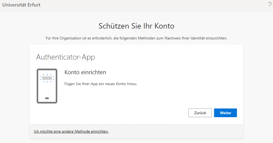Click the gray footer strip of the card
Image resolution: width=273 pixels, height=143 pixels.
click(175, 131)
